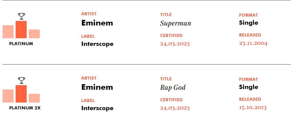291x128 pixels.
Task: Click the certified date 24.03.2023 for Superman
Action: [175, 44]
